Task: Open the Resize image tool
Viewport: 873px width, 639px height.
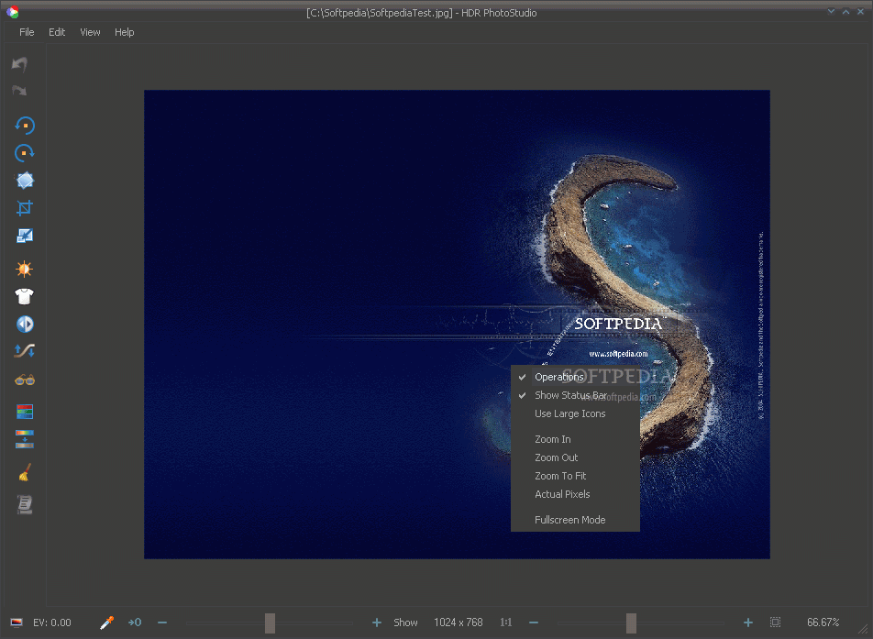Action: (25, 236)
